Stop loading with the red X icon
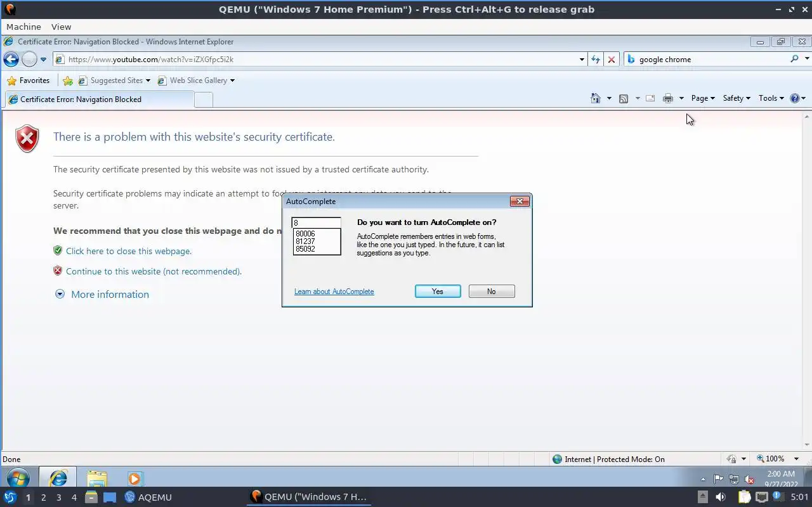 (x=612, y=60)
